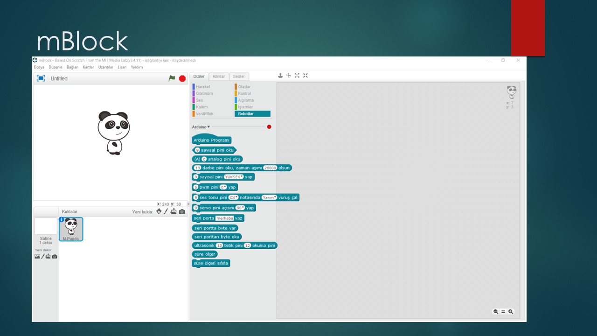Click the 12 okuma pini field
597x336 pixels.
pyautogui.click(x=247, y=245)
